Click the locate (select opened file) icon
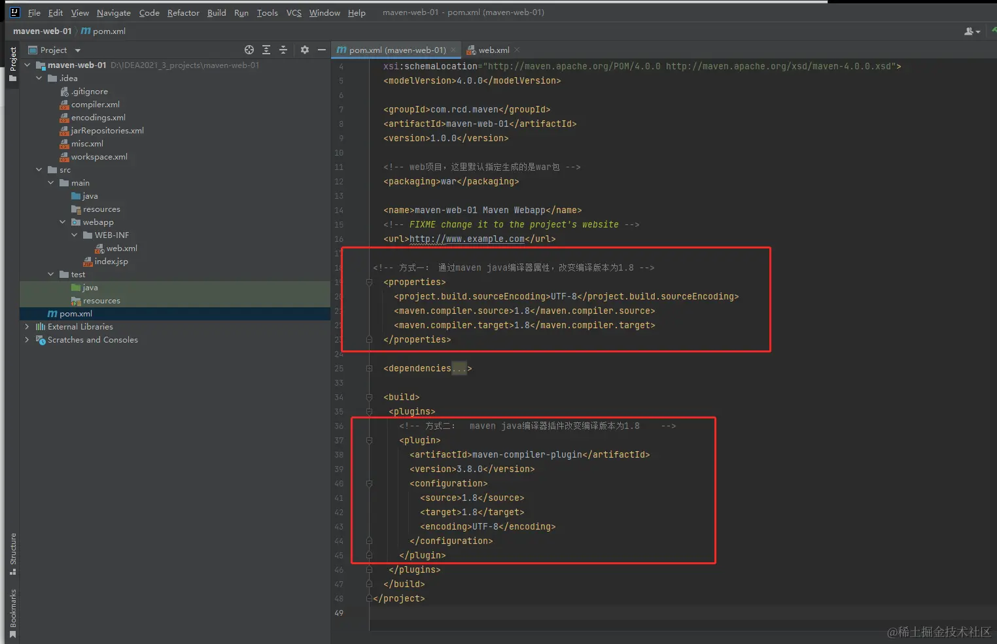The width and height of the screenshot is (997, 644). click(249, 50)
